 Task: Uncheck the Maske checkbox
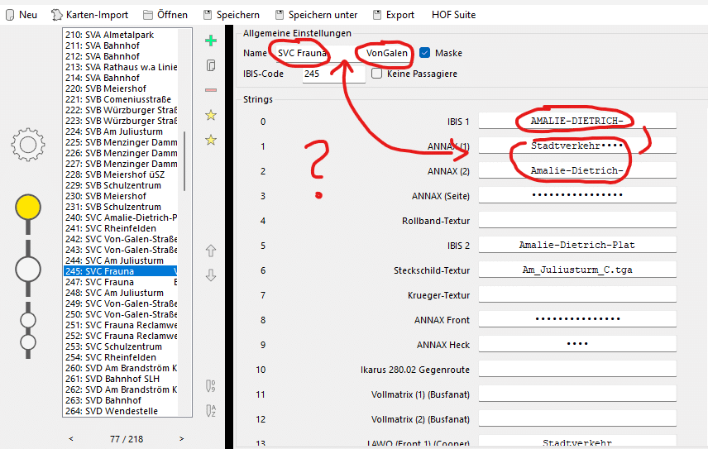coord(425,53)
